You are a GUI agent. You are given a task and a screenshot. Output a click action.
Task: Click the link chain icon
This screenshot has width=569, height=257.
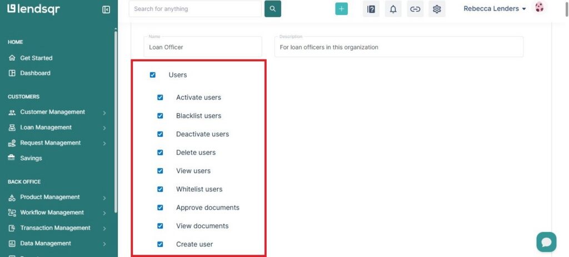click(x=415, y=9)
